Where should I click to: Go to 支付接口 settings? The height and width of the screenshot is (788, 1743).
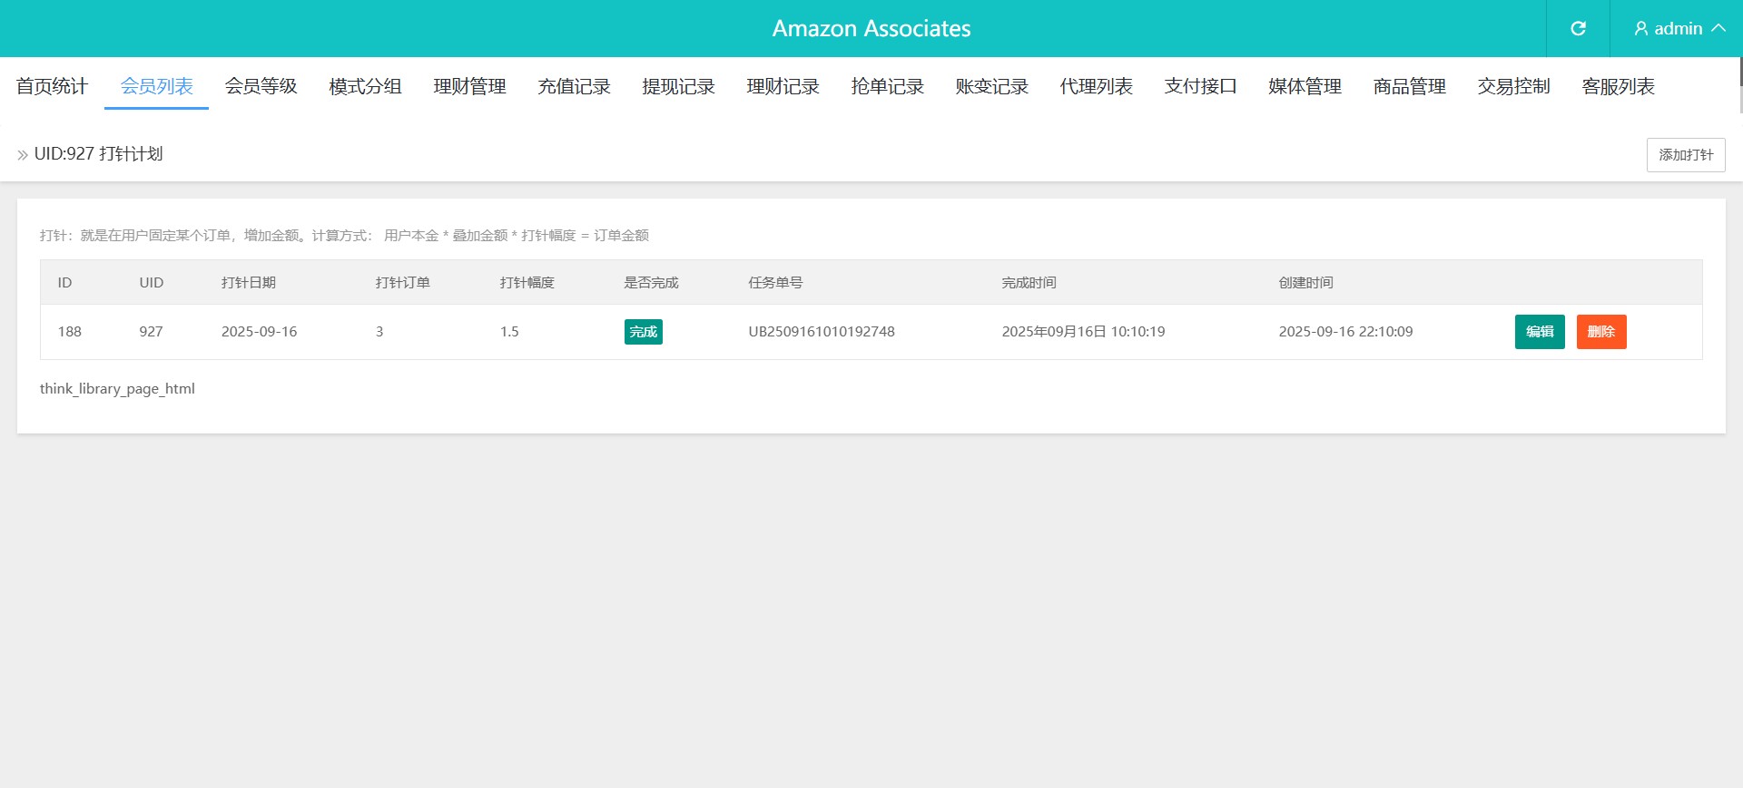point(1200,86)
